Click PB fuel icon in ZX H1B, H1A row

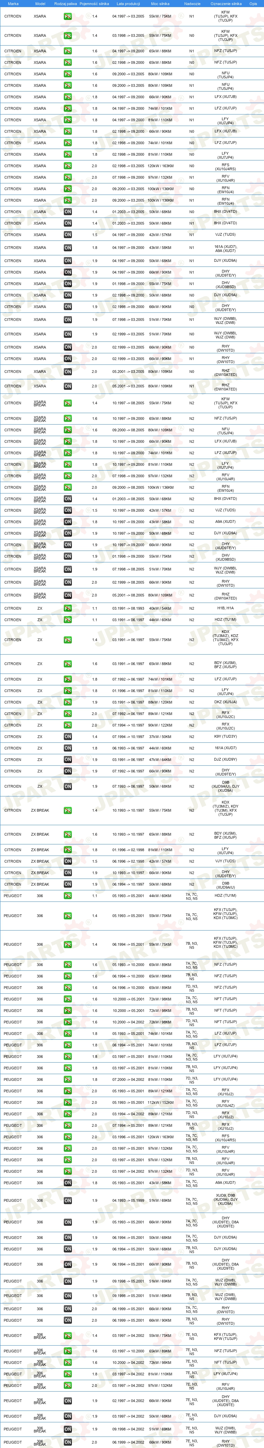[68, 608]
